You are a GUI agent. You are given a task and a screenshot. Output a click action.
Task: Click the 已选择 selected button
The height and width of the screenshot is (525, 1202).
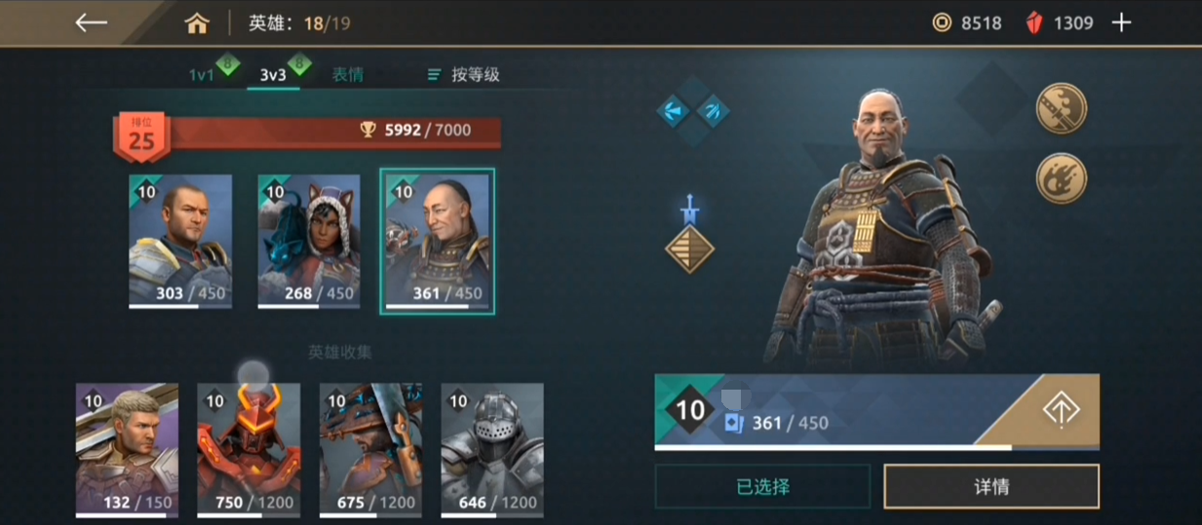762,486
